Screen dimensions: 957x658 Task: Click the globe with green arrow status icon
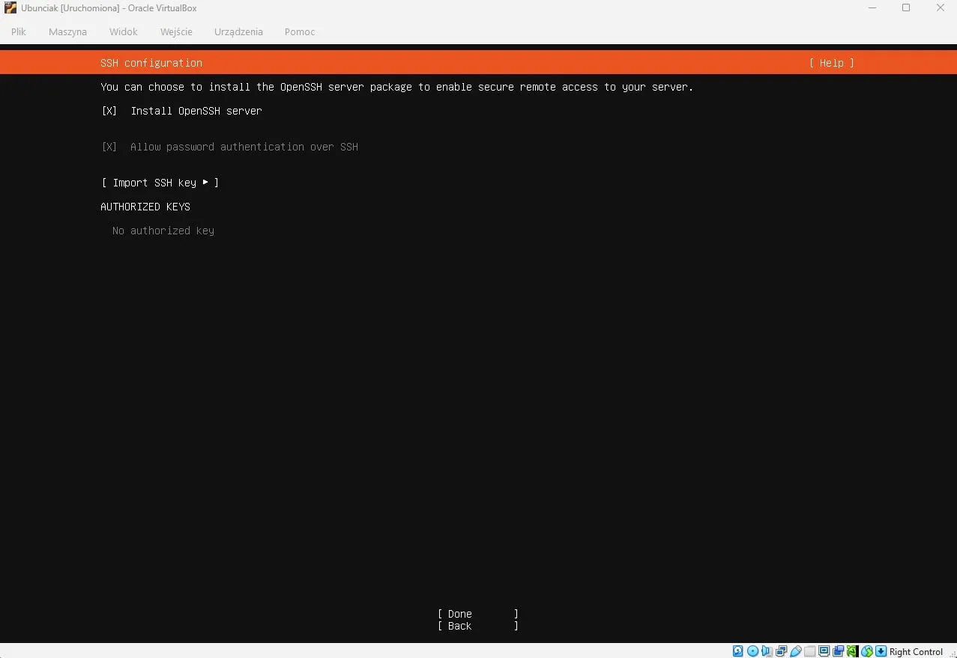pyautogui.click(x=866, y=651)
